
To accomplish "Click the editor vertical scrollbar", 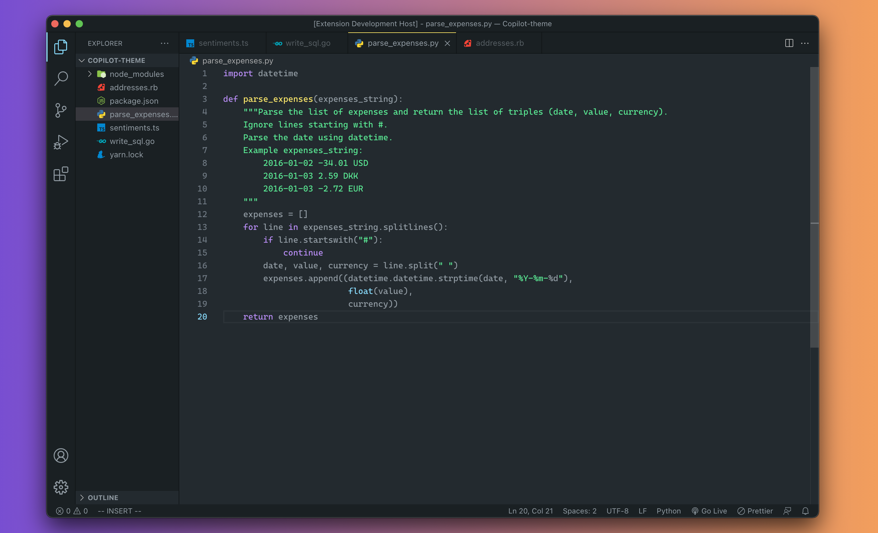I will point(814,207).
